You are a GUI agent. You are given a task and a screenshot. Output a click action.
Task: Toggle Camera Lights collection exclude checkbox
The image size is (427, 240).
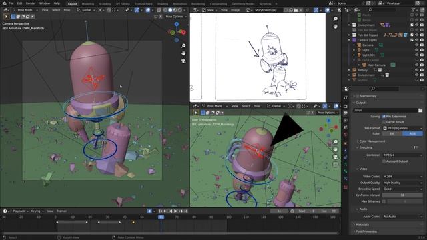[412, 40]
